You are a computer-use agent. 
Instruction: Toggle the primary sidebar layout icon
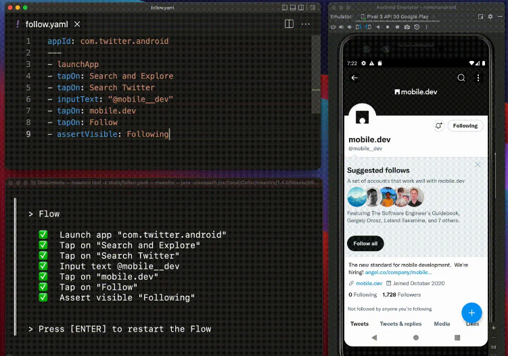[x=285, y=7]
